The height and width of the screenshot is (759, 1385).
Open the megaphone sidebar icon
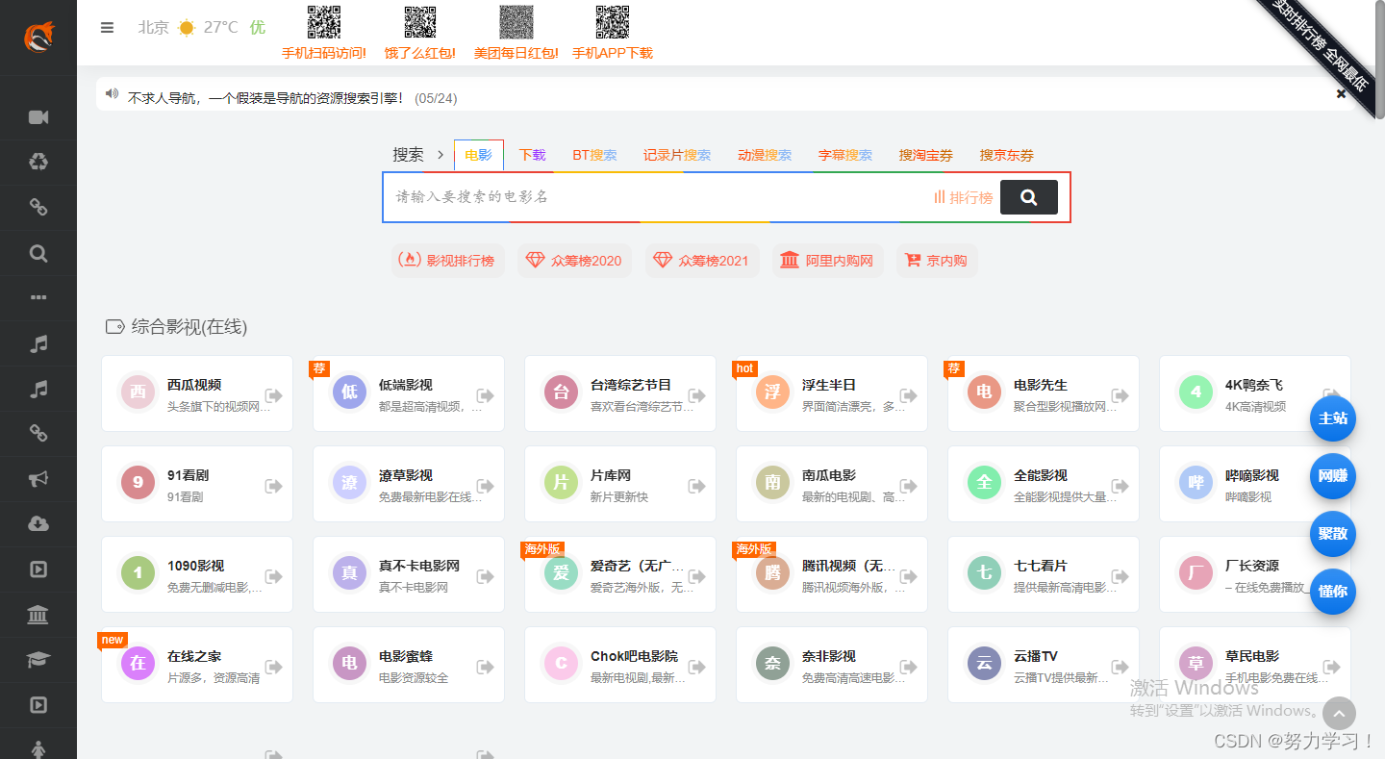(38, 479)
